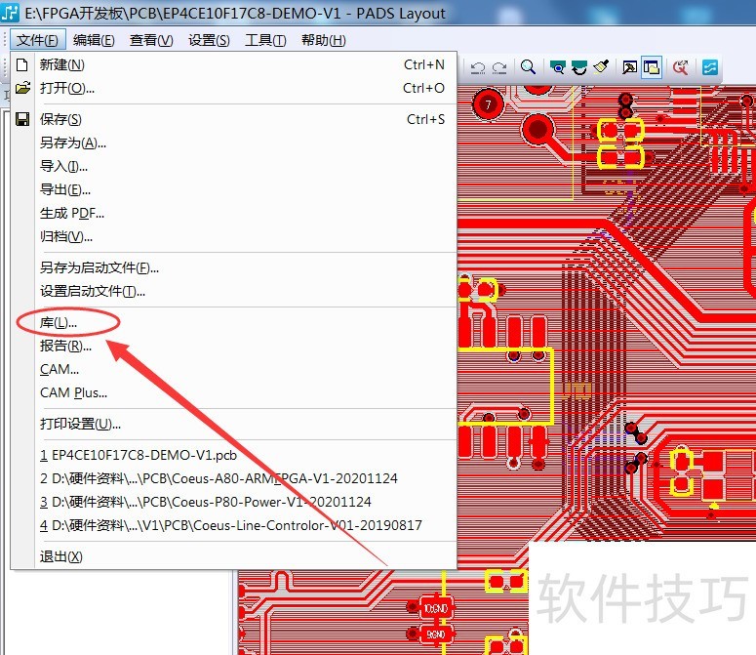Image resolution: width=756 pixels, height=655 pixels.
Task: Select 生成 PDF... menu entry
Action: pos(233,213)
